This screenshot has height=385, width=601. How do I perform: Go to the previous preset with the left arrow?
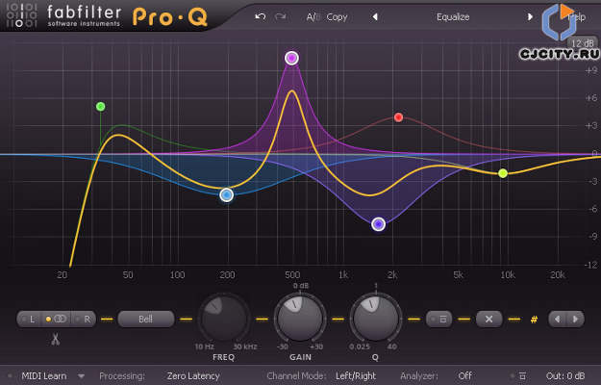375,17
